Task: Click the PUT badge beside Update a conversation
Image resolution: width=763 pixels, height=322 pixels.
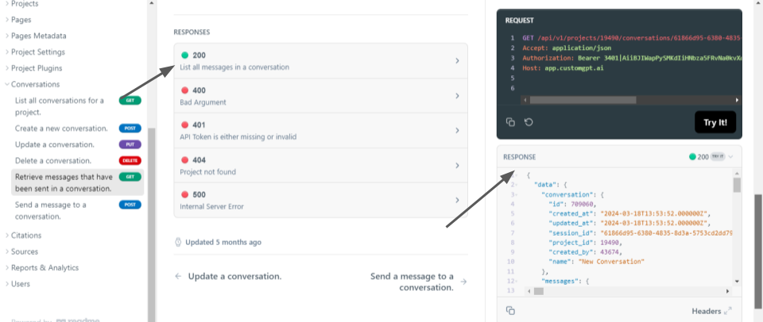Action: (130, 144)
